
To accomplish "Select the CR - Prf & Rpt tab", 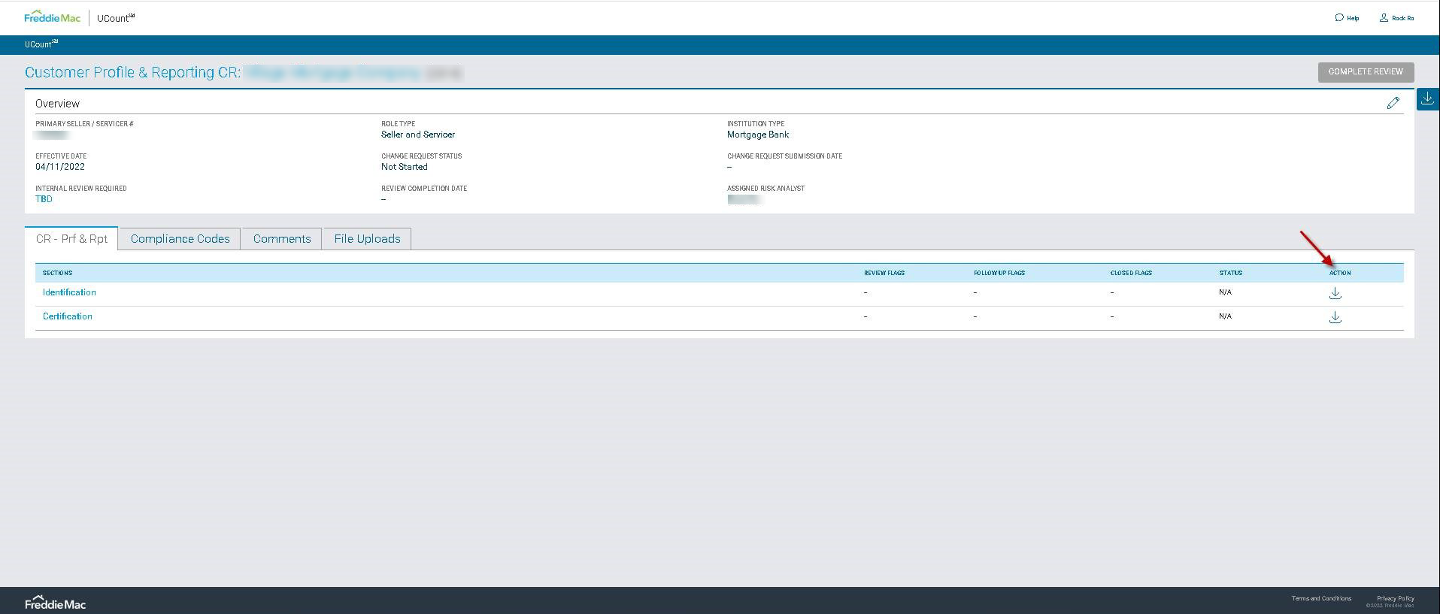I will [71, 239].
